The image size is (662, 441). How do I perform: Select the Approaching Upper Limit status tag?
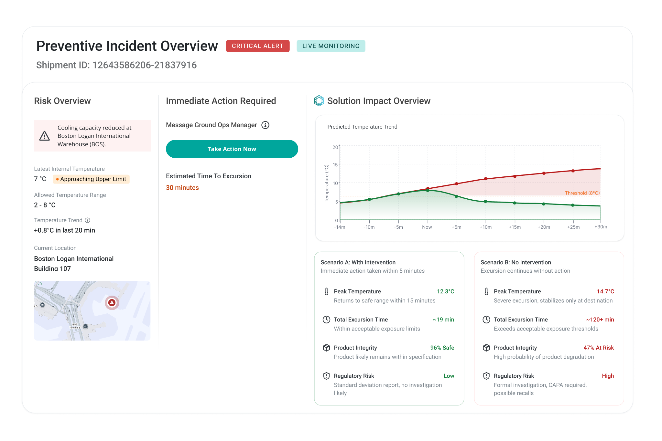coord(91,179)
